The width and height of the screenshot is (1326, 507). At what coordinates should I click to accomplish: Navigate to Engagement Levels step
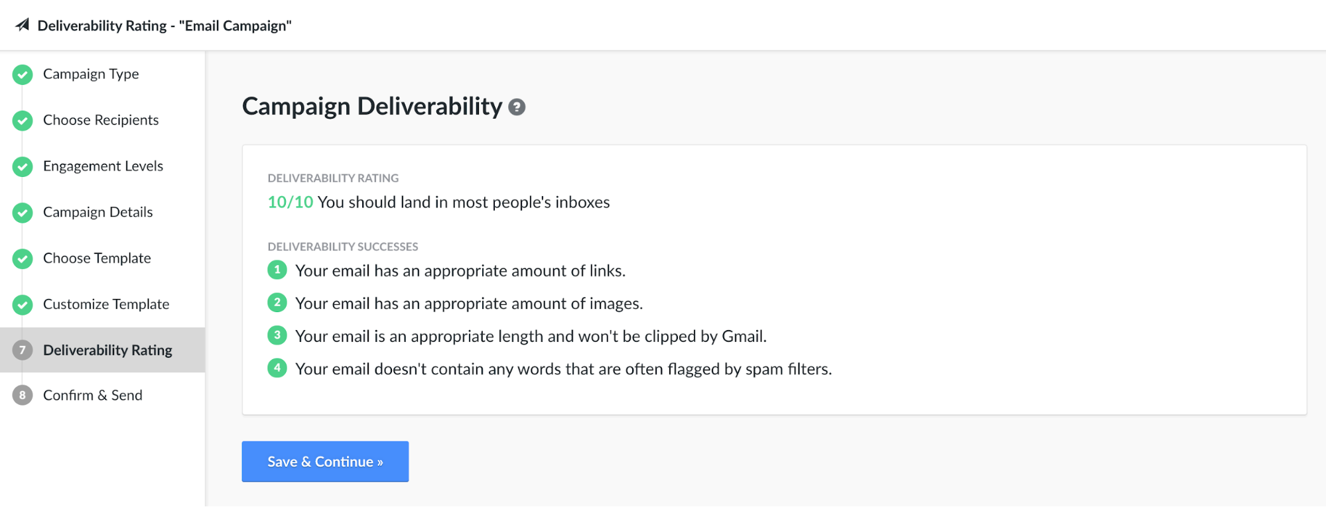click(103, 166)
